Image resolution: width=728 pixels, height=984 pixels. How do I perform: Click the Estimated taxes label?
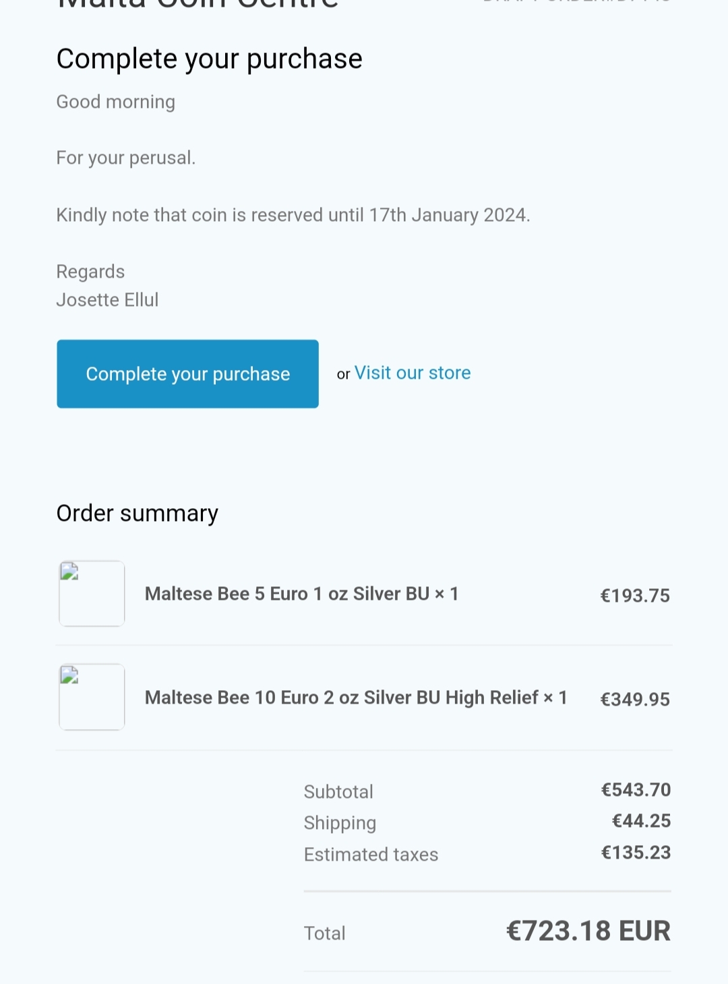371,855
